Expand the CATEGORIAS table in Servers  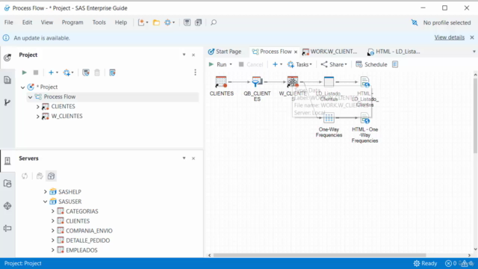tap(53, 211)
